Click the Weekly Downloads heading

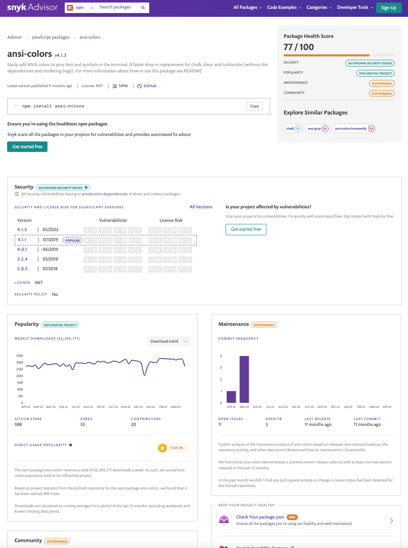47,338
